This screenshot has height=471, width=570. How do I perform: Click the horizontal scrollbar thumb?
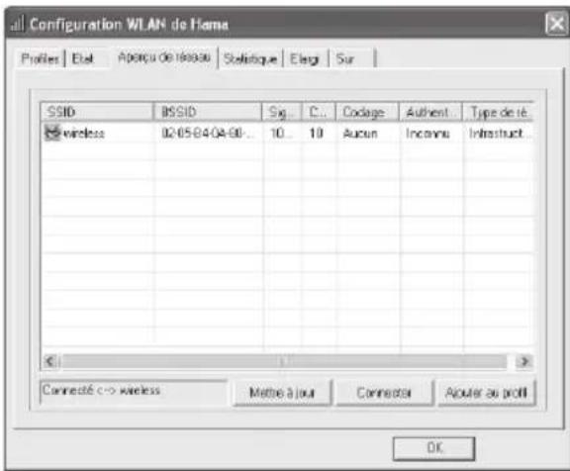tap(284, 361)
